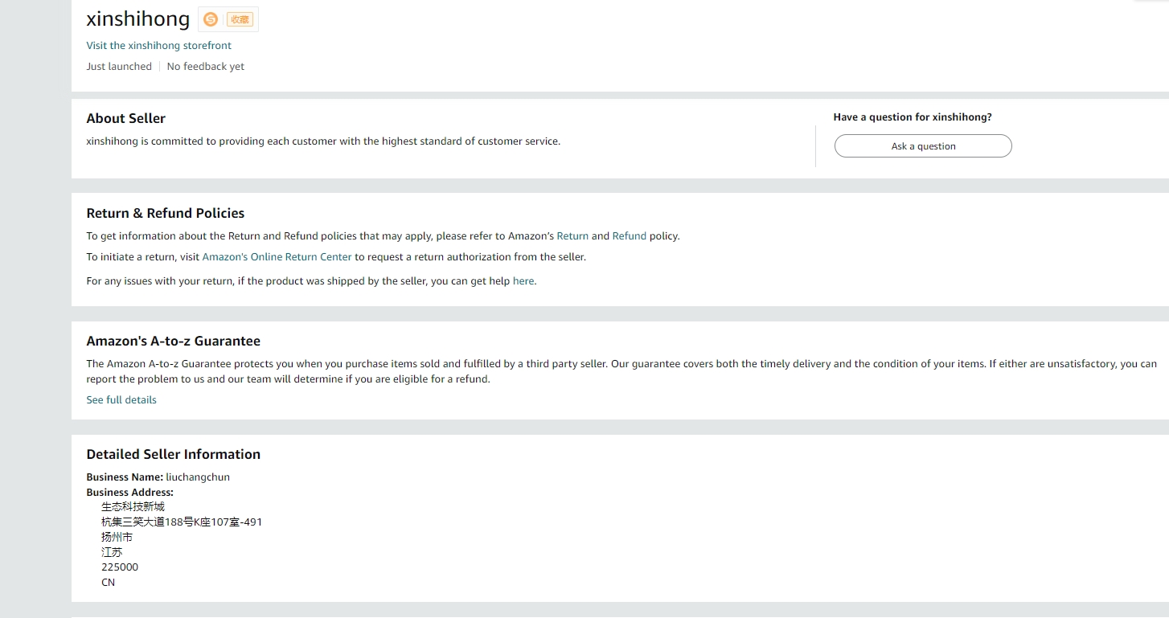Screen dimensions: 1169x618
Task: Click the Amazon's A-to-z Guarantee heading
Action: pos(173,341)
